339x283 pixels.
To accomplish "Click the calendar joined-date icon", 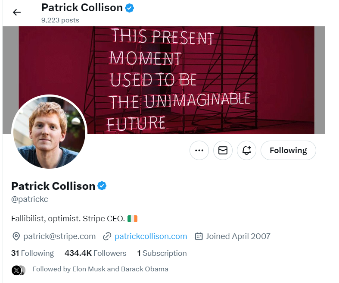I will tap(199, 236).
